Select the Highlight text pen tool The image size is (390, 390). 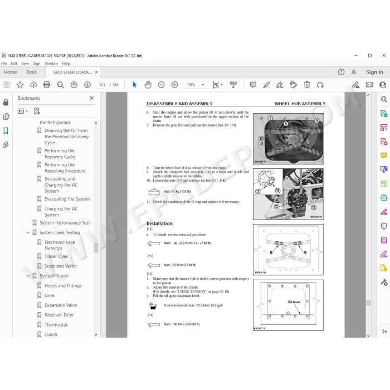[266, 85]
